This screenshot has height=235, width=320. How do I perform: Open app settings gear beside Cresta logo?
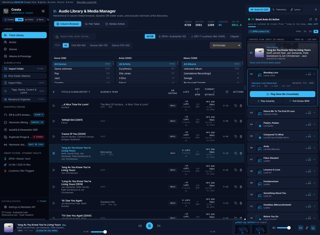pos(43,11)
